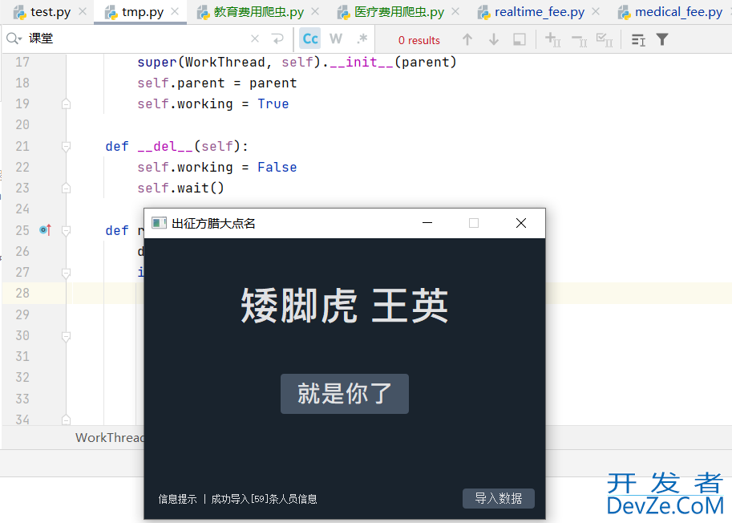Clear the search text with X icon

(255, 39)
